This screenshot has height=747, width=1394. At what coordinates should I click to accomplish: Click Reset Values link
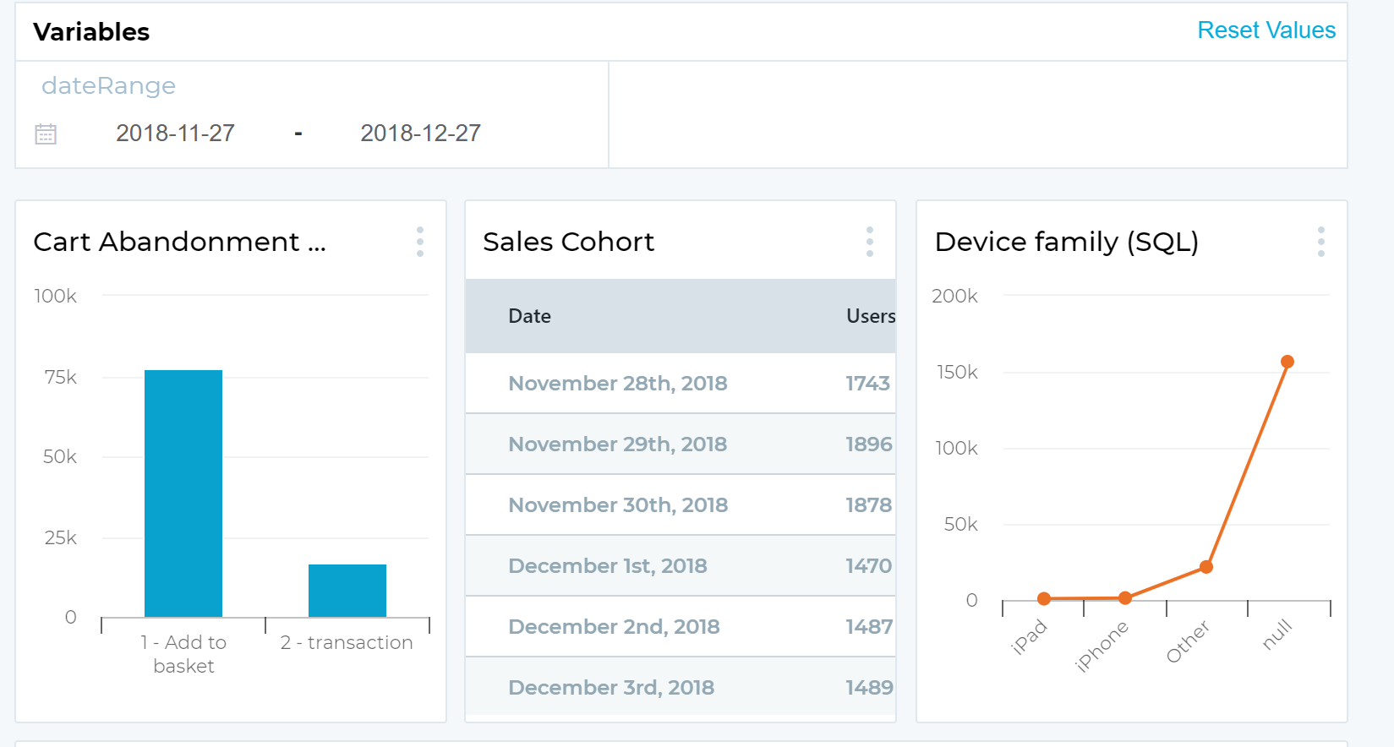[1266, 30]
